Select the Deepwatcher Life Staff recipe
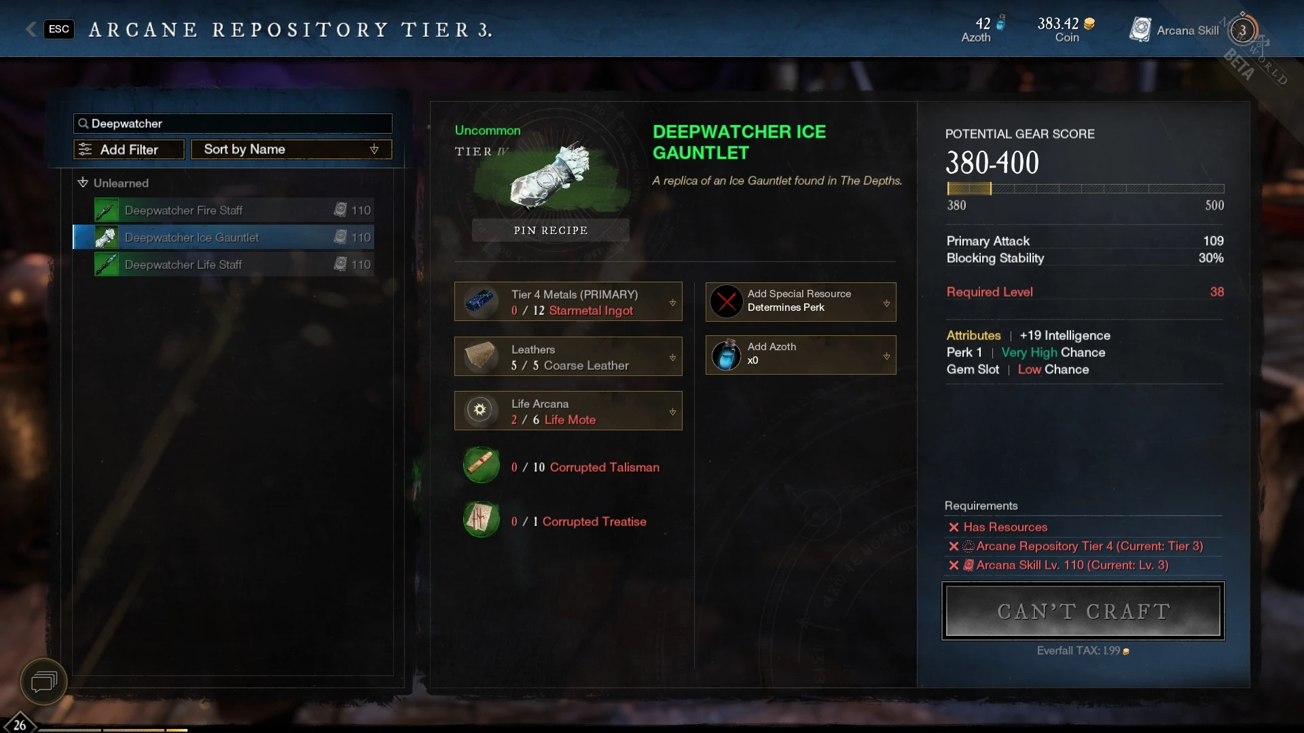 click(234, 265)
